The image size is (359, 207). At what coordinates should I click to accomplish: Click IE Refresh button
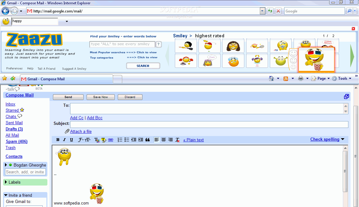point(270,11)
